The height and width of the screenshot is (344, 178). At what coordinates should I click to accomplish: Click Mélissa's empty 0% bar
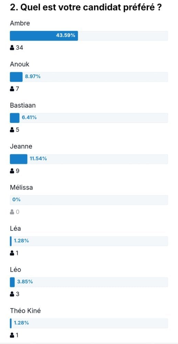tap(89, 200)
